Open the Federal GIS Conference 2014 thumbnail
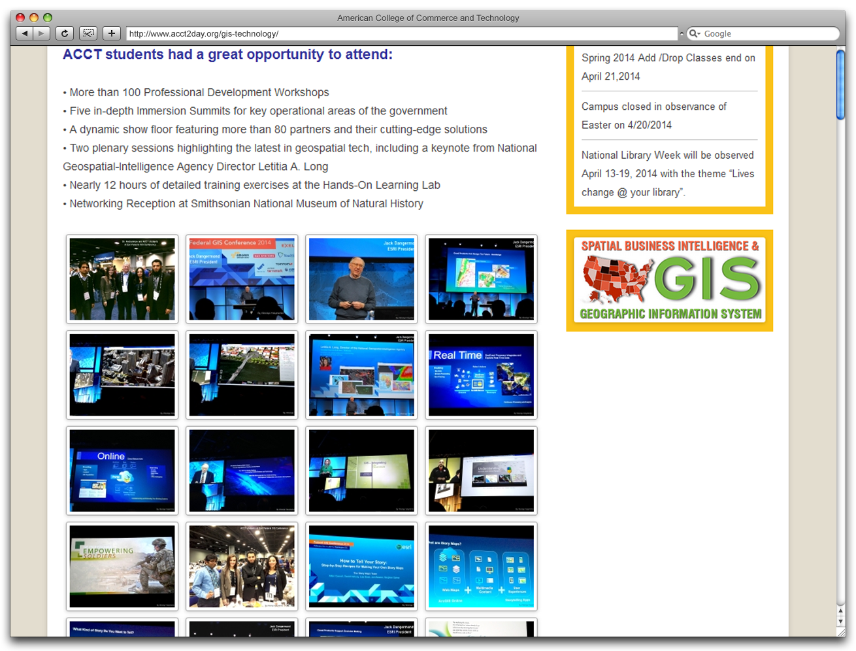 [242, 279]
